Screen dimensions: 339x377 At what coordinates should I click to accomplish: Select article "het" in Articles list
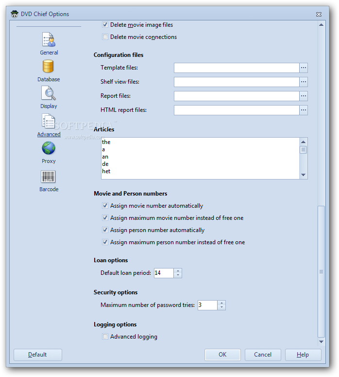click(106, 171)
